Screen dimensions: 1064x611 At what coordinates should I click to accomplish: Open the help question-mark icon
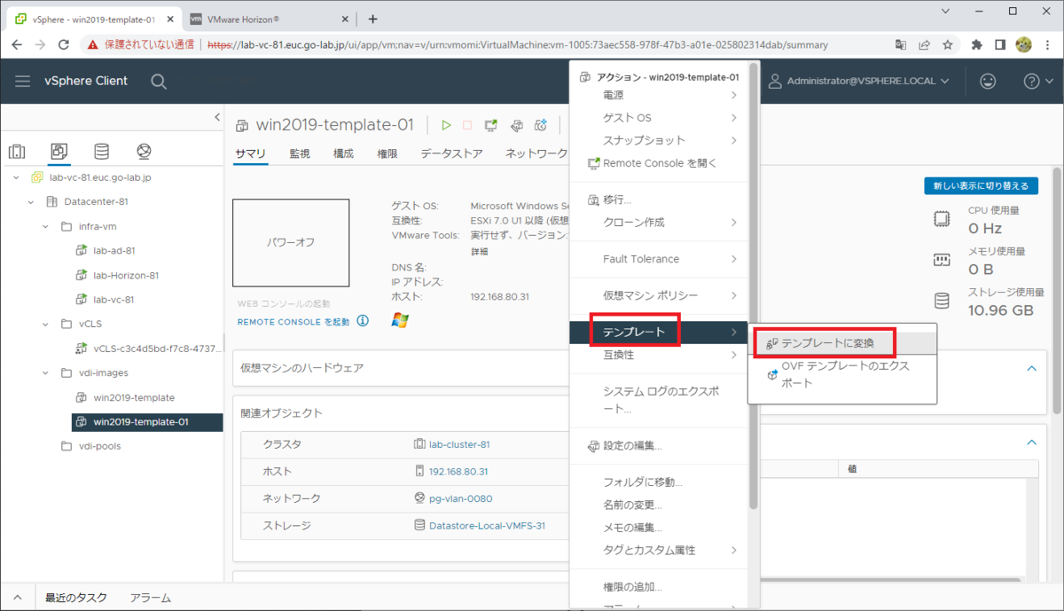(1031, 81)
